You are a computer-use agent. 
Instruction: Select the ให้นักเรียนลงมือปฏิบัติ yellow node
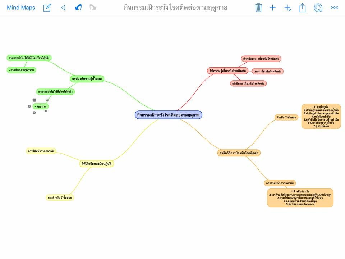[97, 164]
